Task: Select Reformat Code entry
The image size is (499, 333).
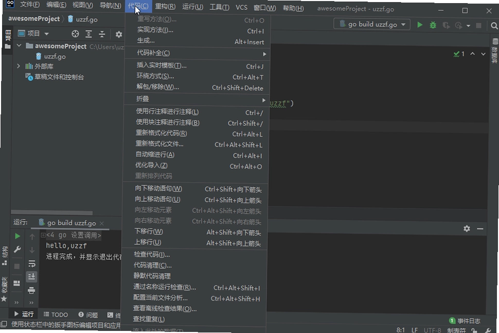Action: pos(195,133)
